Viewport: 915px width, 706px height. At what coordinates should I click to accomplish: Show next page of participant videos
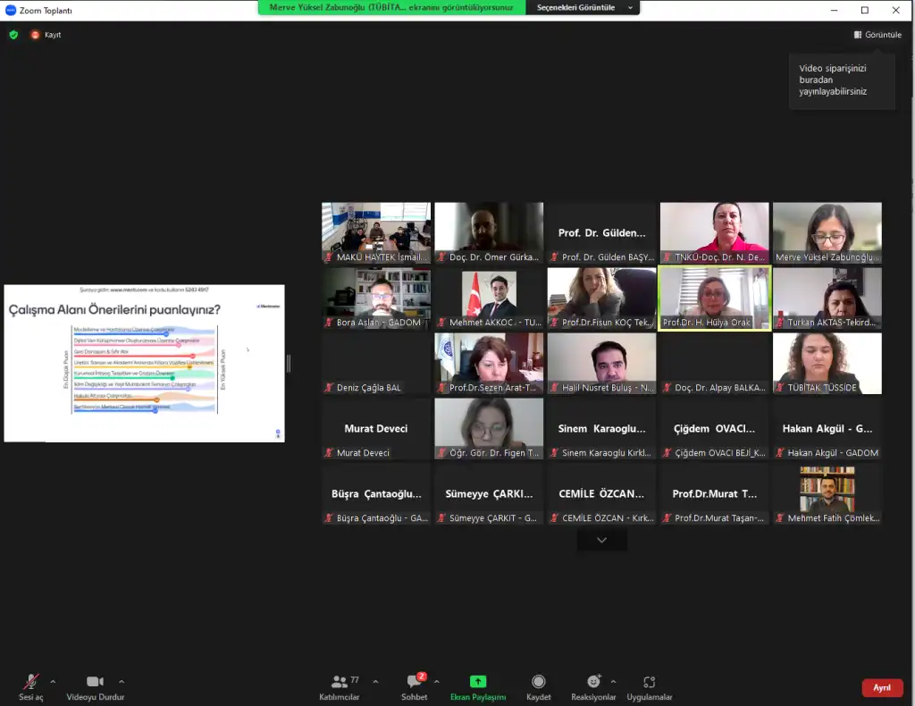(x=601, y=540)
